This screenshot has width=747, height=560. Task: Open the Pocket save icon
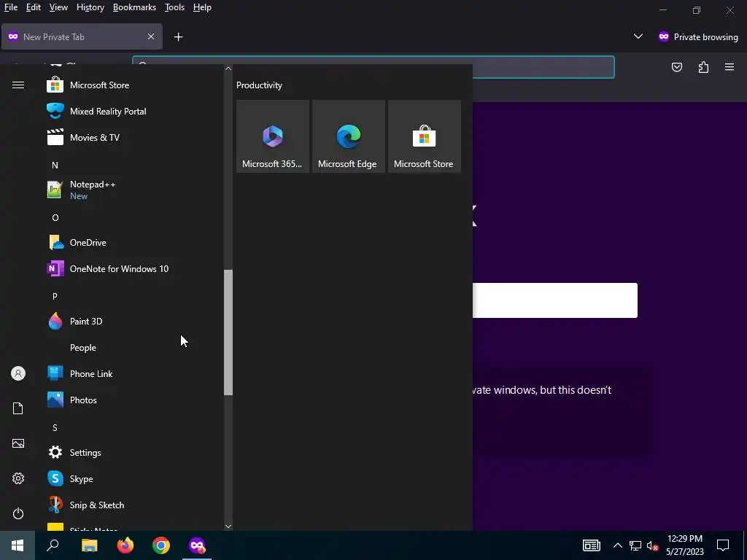(x=677, y=67)
